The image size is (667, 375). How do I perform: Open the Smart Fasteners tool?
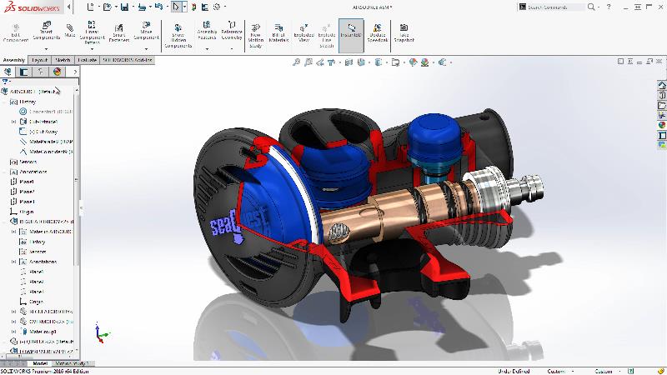(119, 32)
